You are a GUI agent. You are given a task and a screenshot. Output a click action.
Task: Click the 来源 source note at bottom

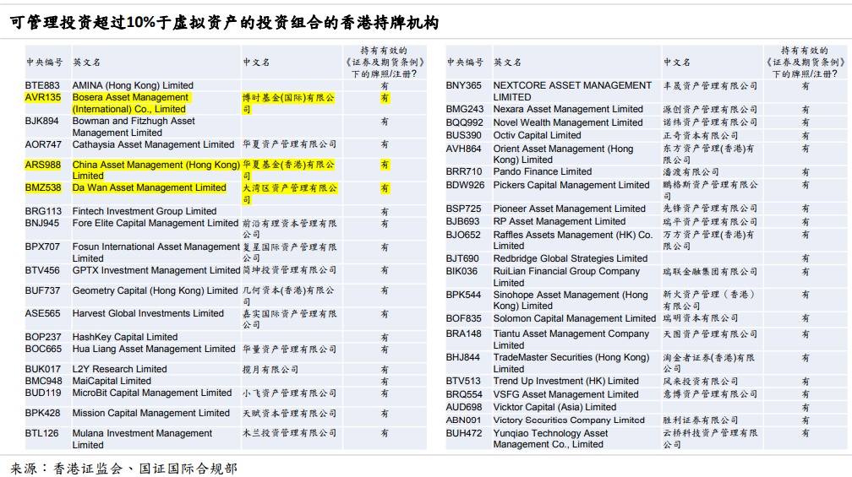124,469
